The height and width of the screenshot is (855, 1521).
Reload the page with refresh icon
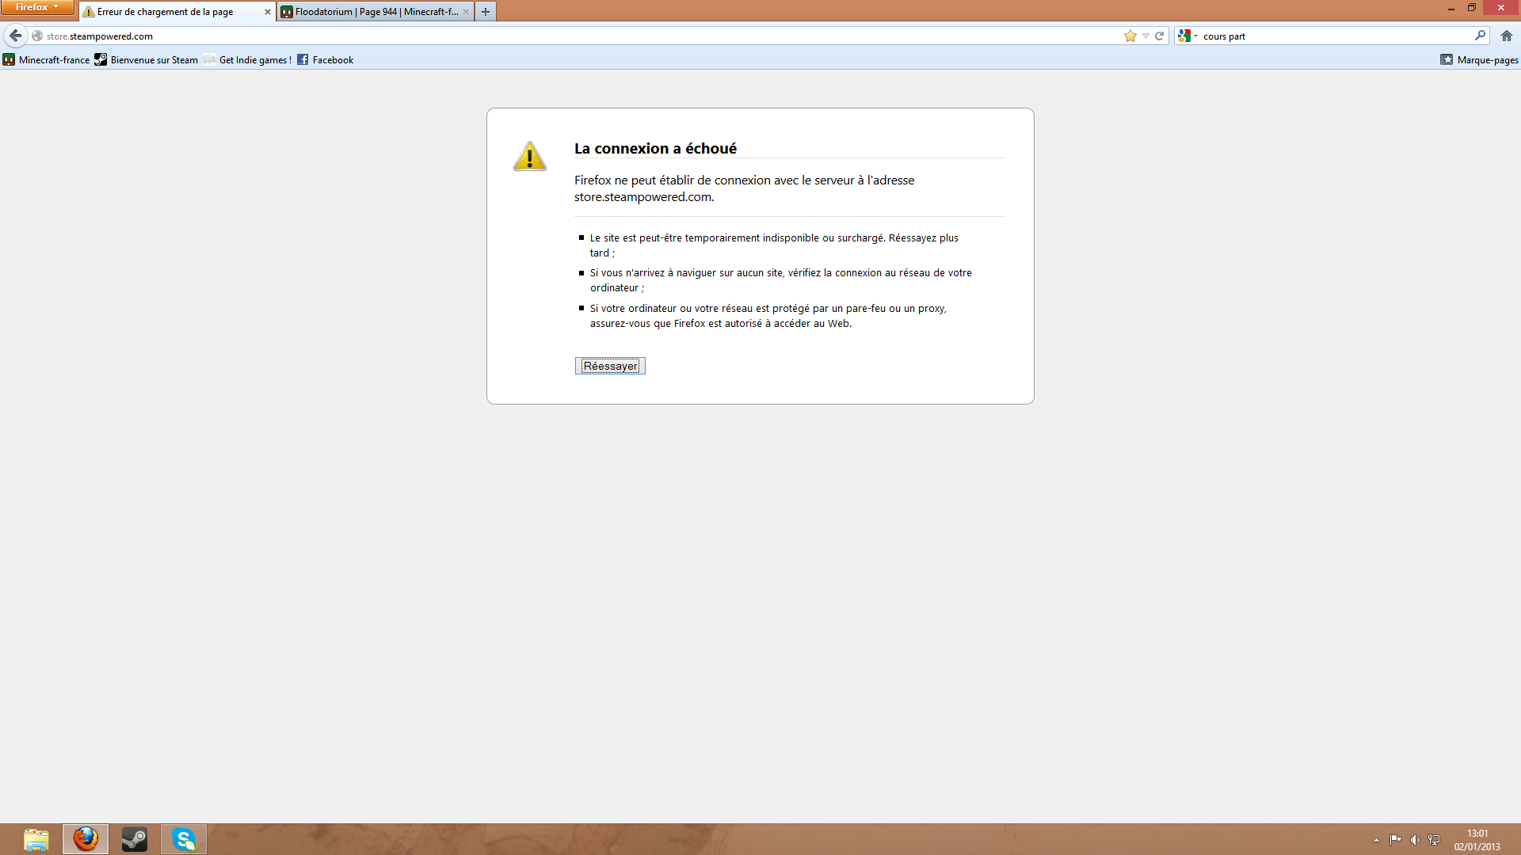[x=1159, y=36]
